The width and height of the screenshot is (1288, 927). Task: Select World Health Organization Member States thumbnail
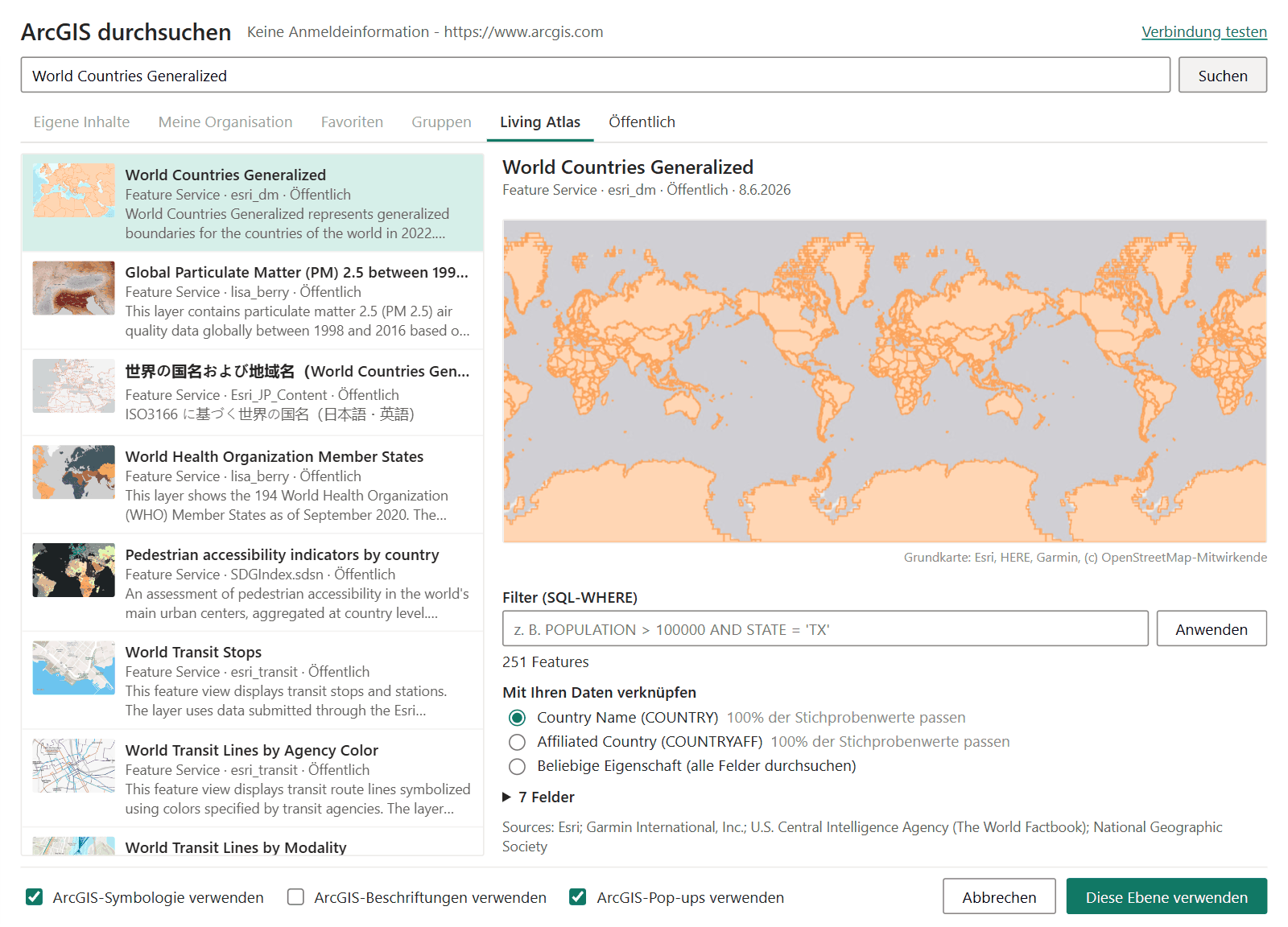[74, 472]
